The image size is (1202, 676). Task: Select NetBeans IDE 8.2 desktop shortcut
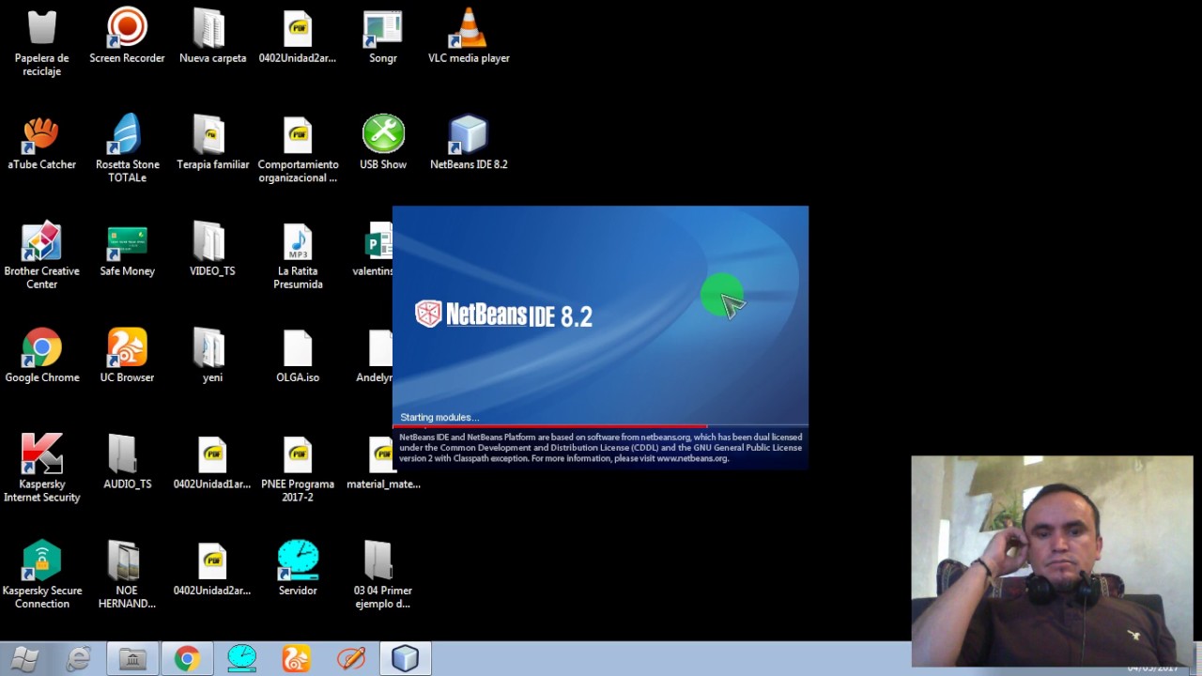469,143
